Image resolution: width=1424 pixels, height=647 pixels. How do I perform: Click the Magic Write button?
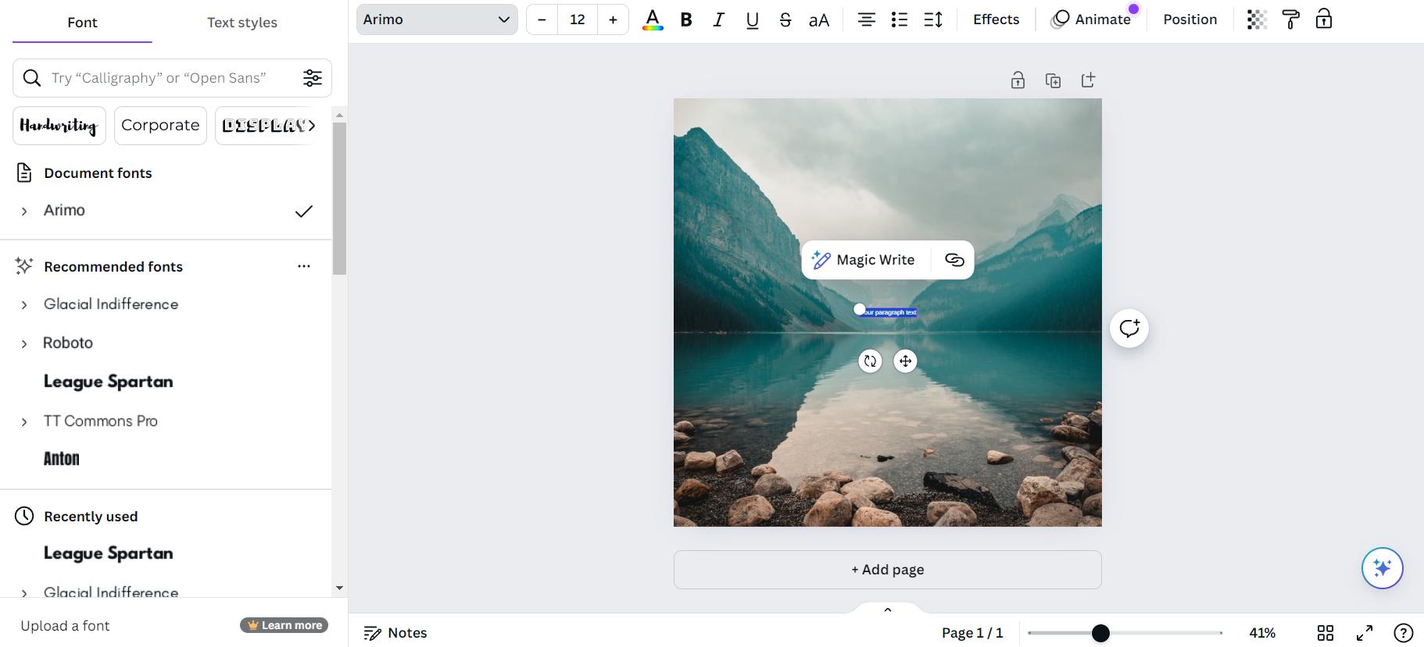pyautogui.click(x=864, y=260)
